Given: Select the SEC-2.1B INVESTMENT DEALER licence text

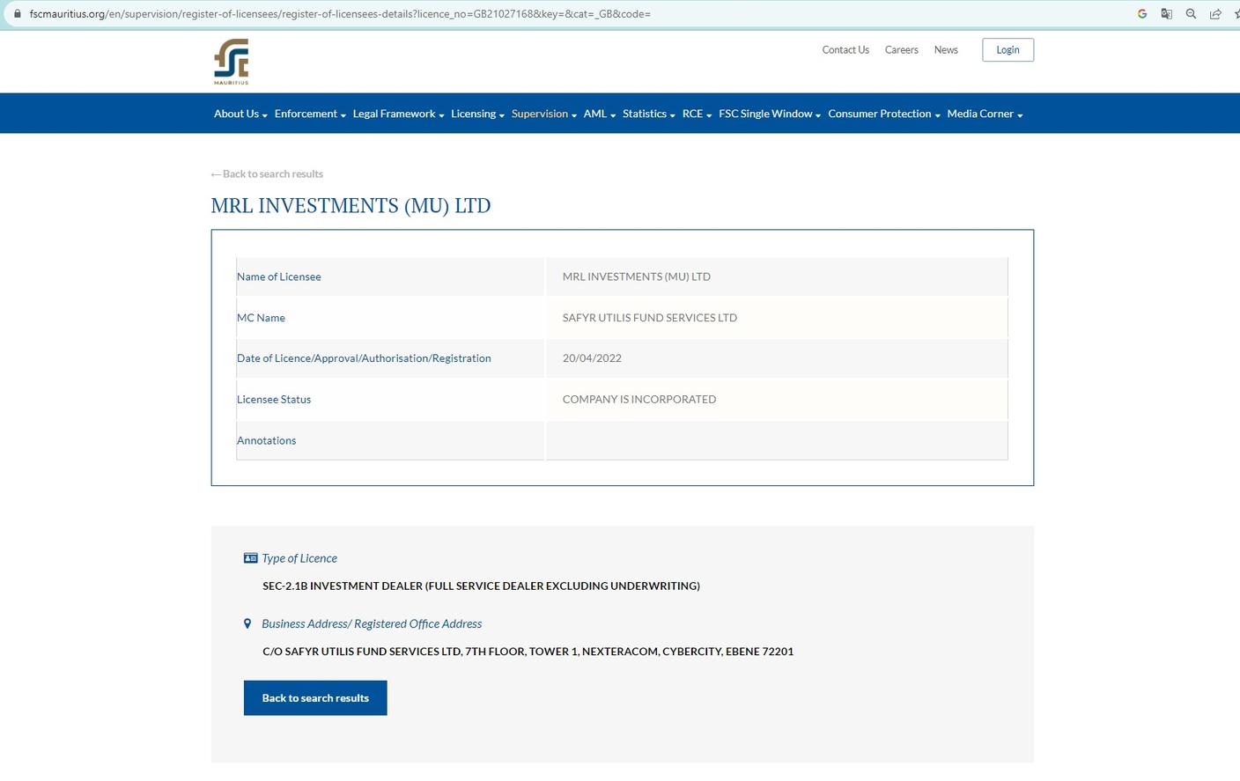Looking at the screenshot, I should point(481,586).
